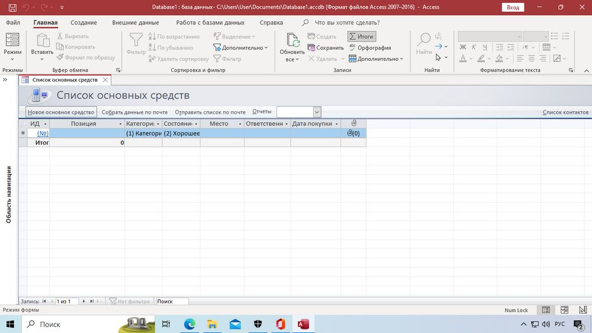Click the numbered list icon
Screen dimensions: 592x333
[565, 36]
